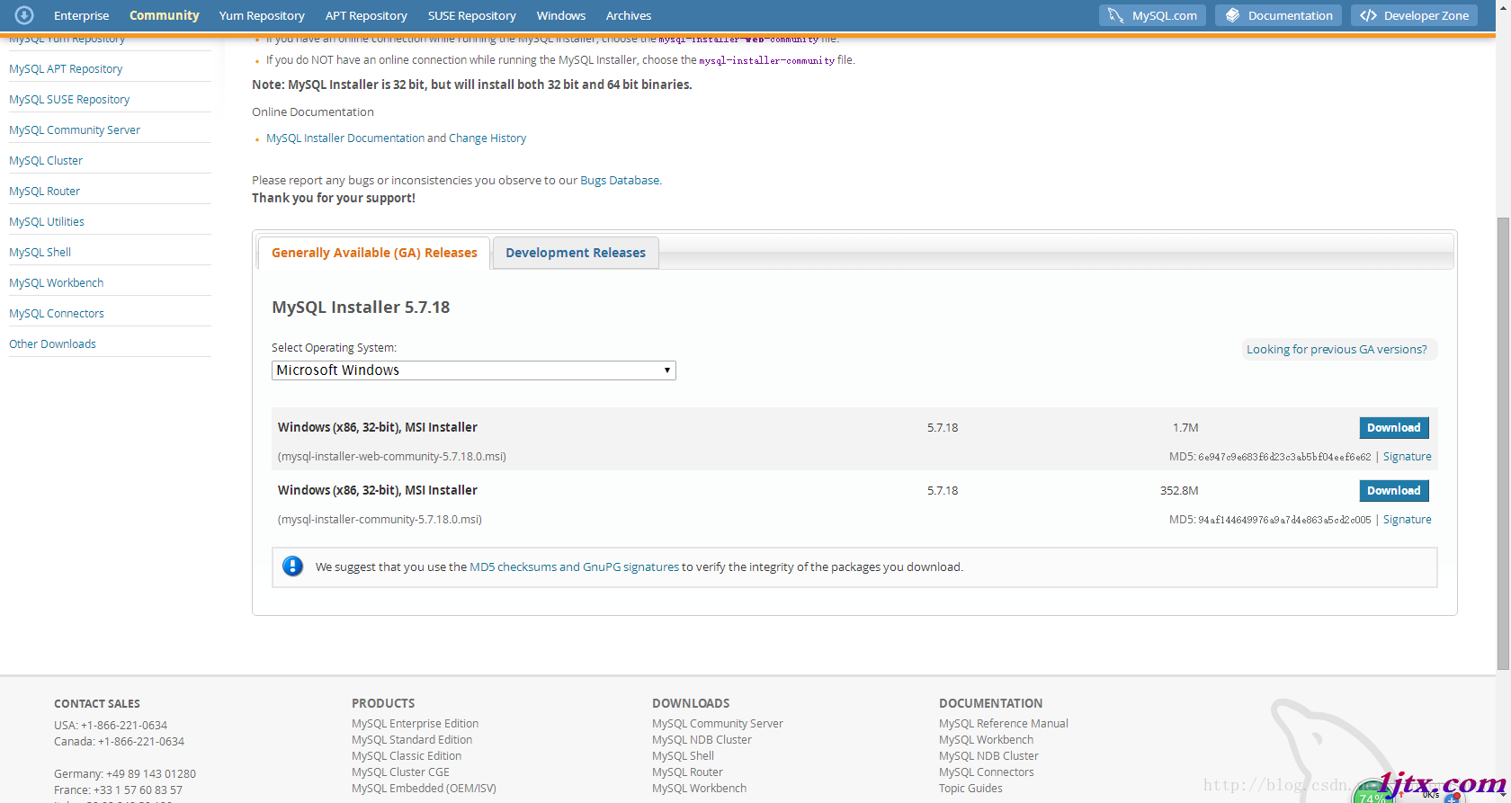The height and width of the screenshot is (803, 1511).
Task: Select Generally Available (GA) Releases tab
Action: (x=374, y=253)
